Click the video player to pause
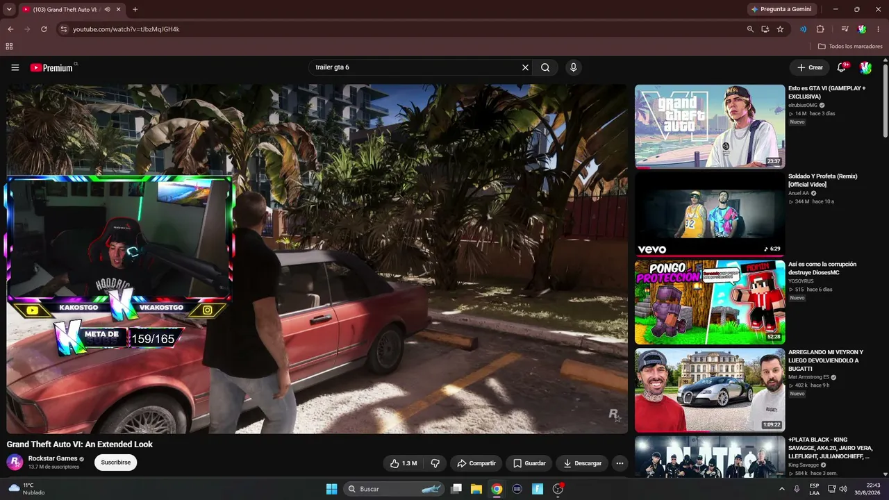Screen dimensions: 889x500 click(x=317, y=259)
